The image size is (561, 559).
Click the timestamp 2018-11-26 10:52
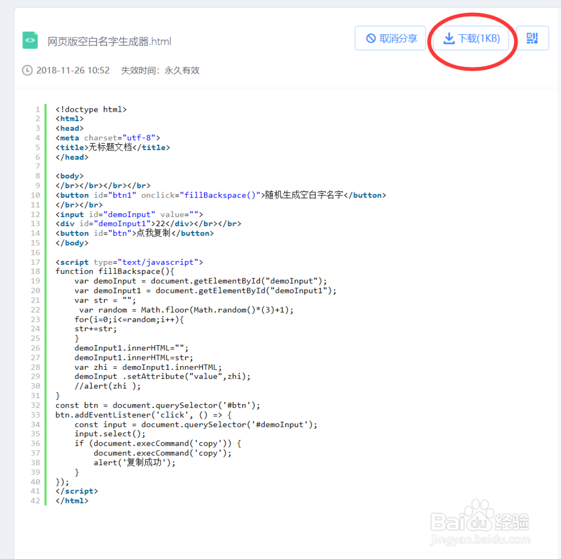tap(73, 70)
